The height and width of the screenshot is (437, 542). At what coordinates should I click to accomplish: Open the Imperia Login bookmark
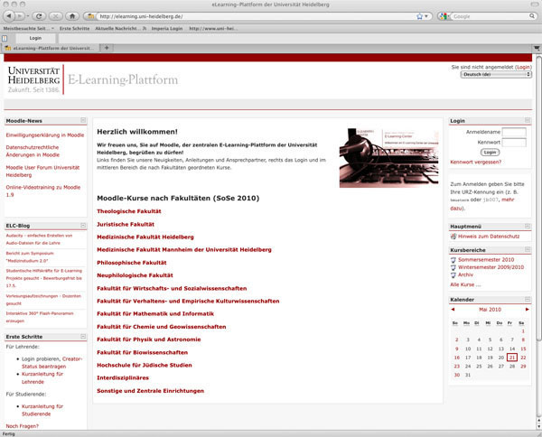(x=170, y=29)
